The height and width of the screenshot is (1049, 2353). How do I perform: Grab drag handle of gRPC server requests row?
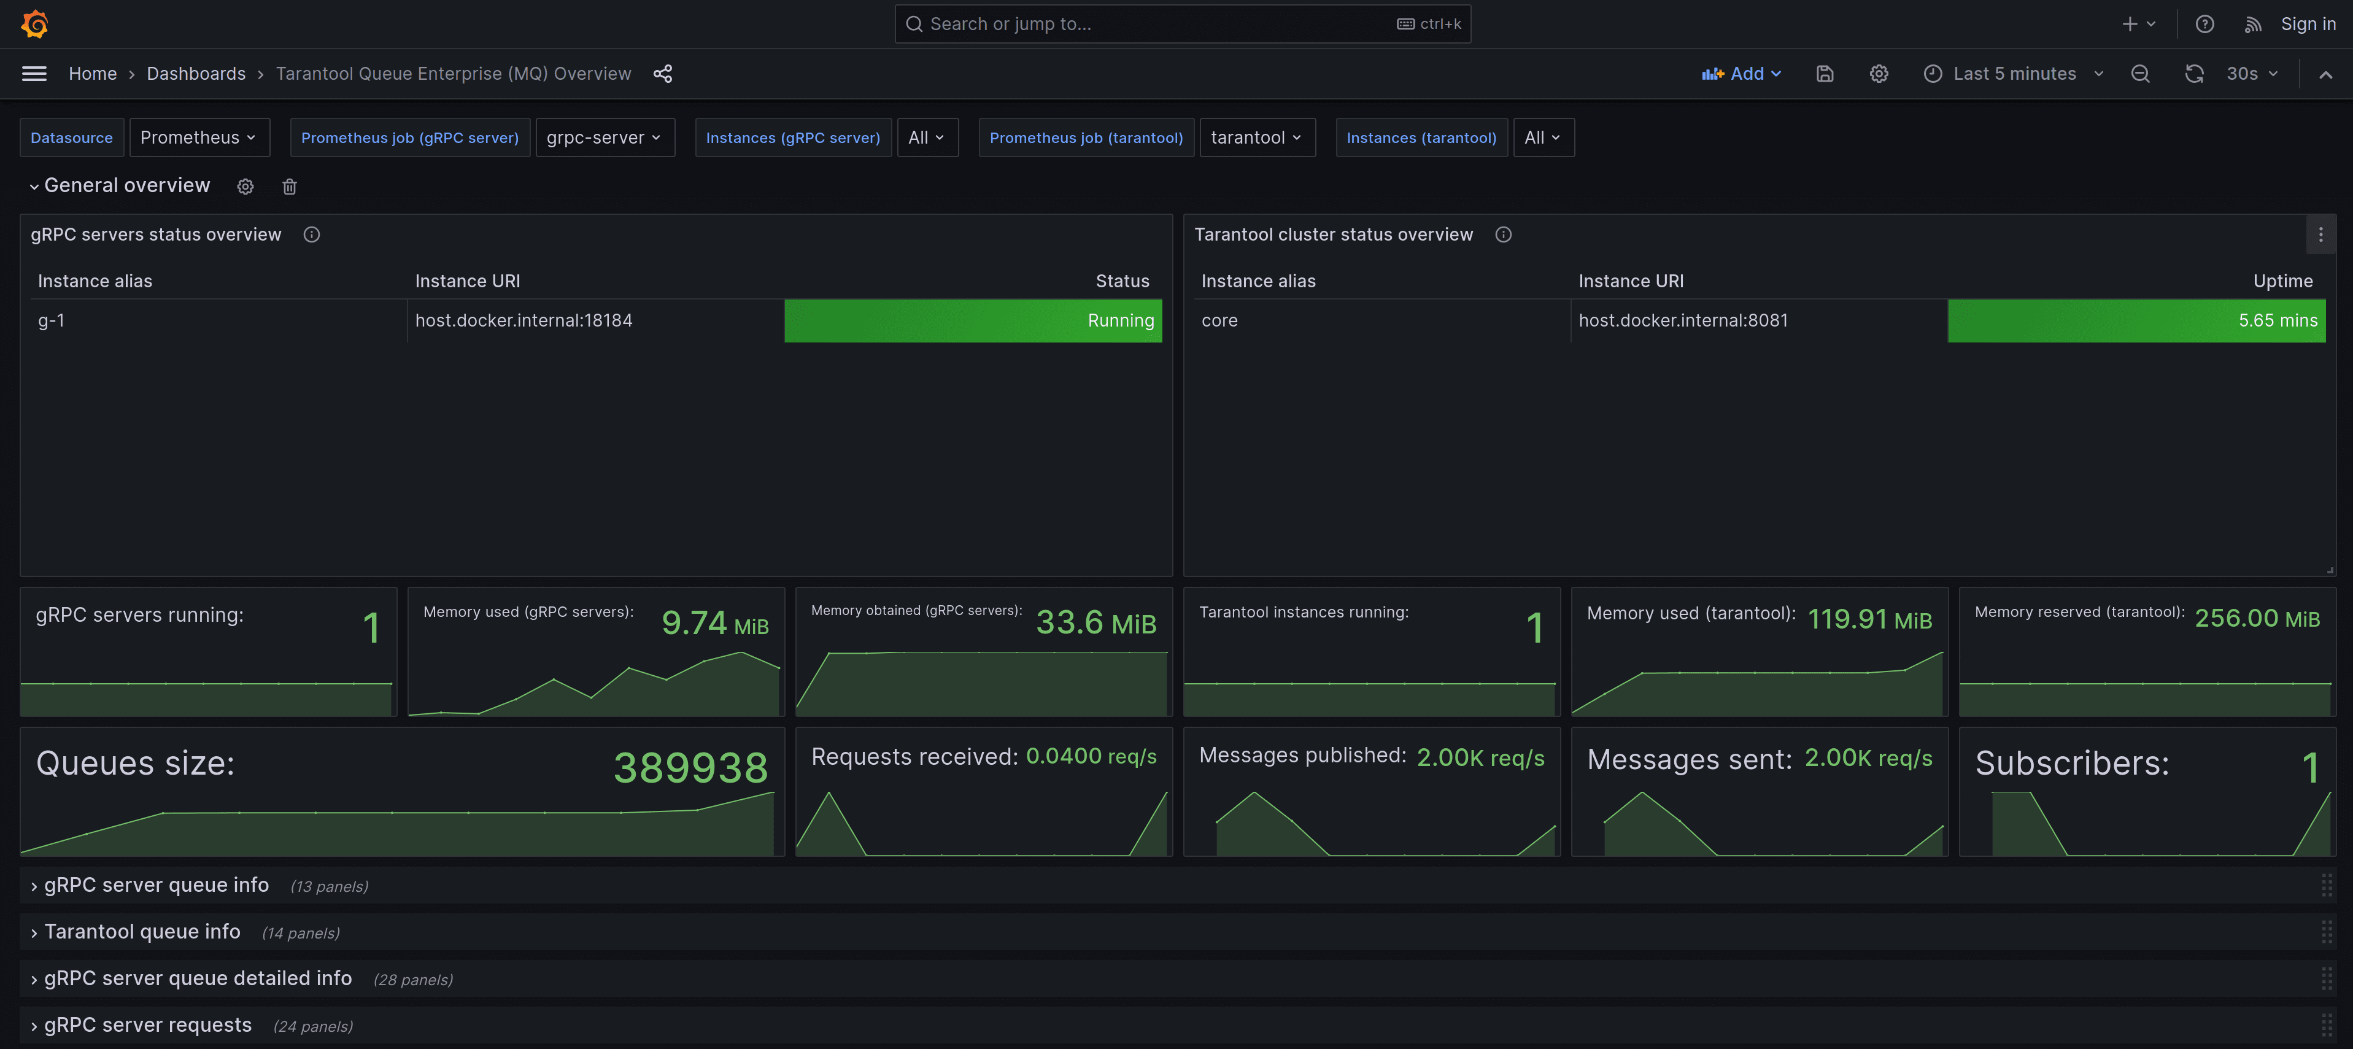(x=2327, y=1025)
